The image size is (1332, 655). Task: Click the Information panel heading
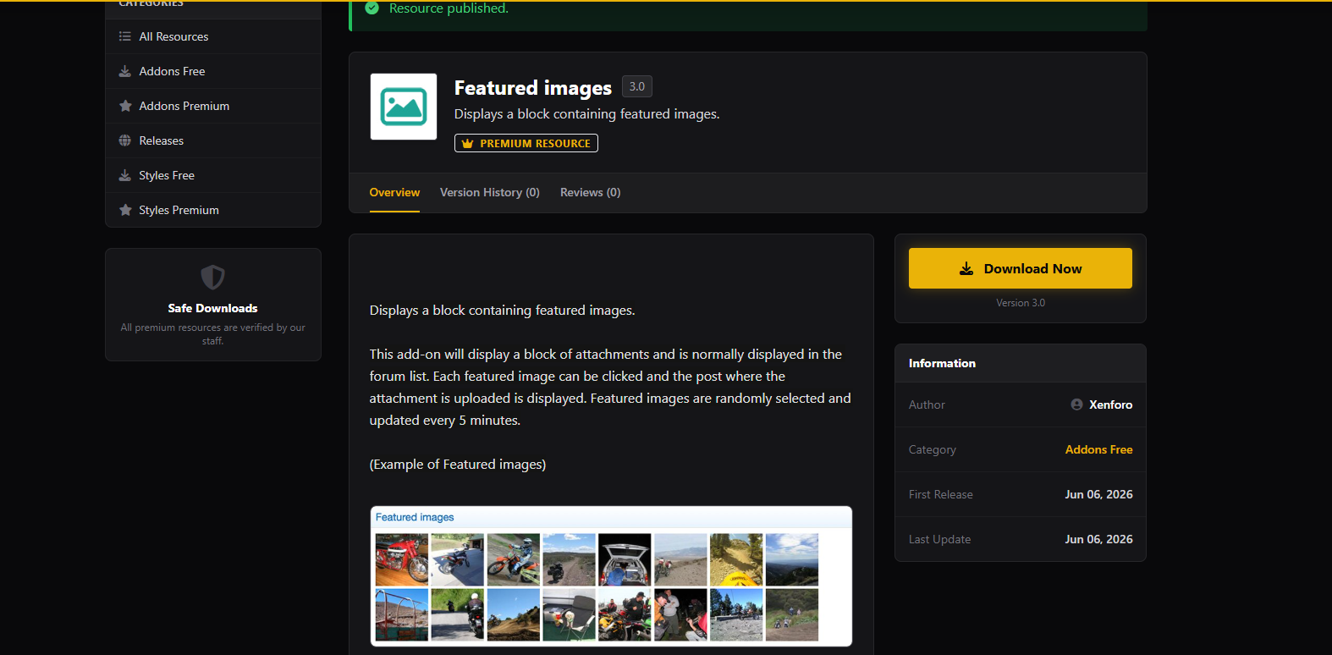[x=942, y=363]
